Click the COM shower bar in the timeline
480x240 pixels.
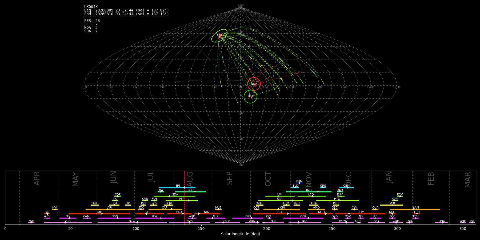360,214
